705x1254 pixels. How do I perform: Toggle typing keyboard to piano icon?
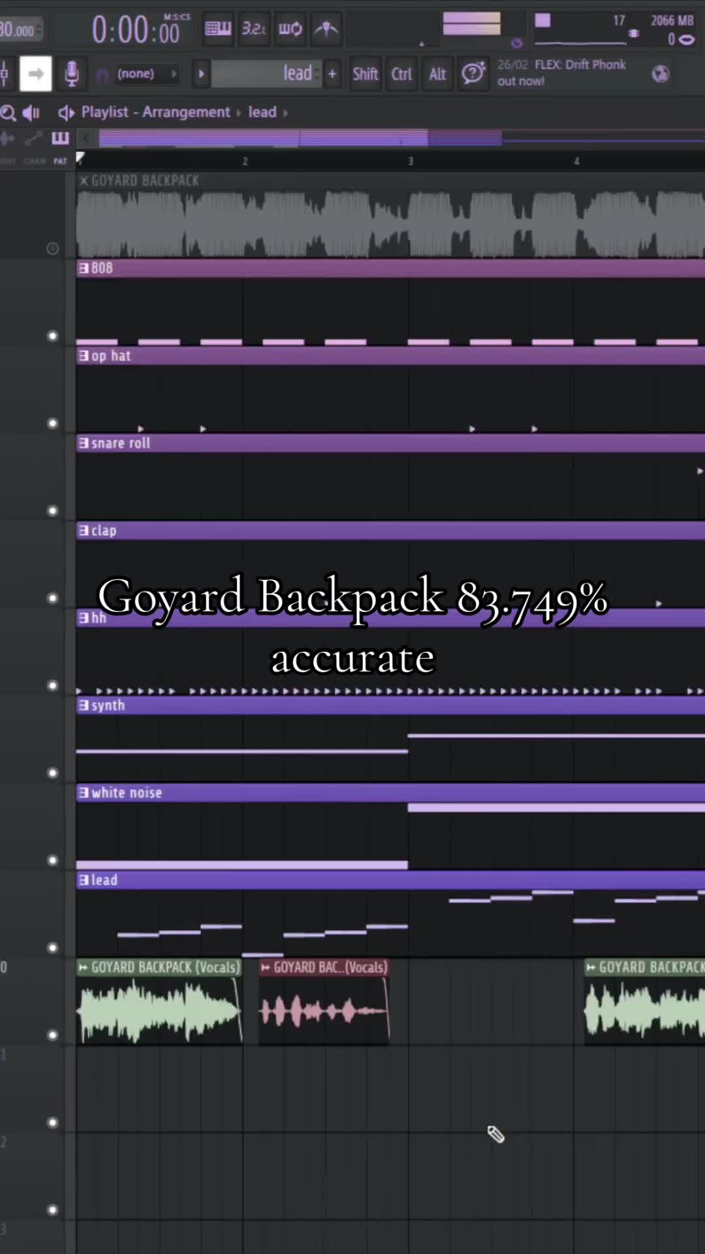tap(218, 29)
